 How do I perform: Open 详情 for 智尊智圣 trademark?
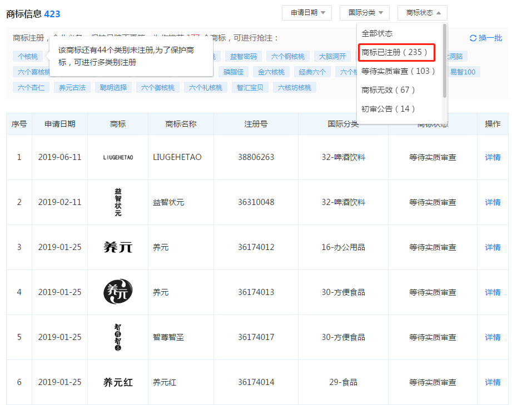tap(493, 337)
